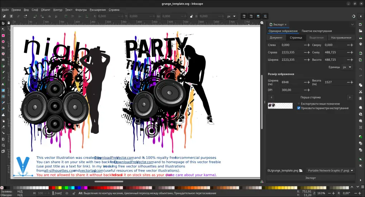The width and height of the screenshot is (365, 197).
Task: Toggle the guides lock at ruler corner
Action: [9, 23]
